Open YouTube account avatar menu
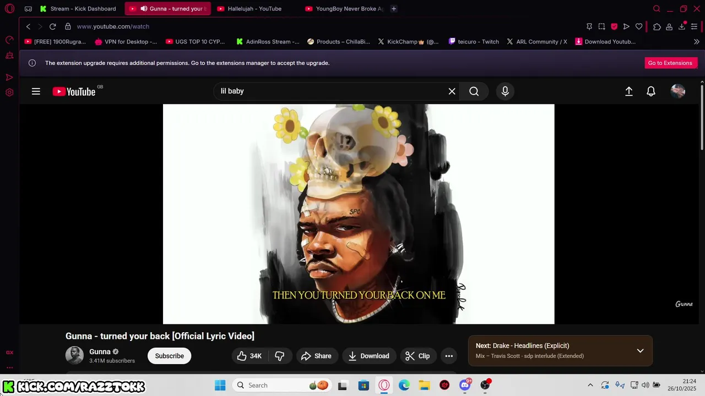The height and width of the screenshot is (396, 705). pyautogui.click(x=678, y=91)
